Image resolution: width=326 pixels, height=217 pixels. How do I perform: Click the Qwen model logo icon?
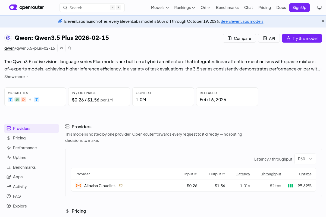pyautogui.click(x=8, y=38)
